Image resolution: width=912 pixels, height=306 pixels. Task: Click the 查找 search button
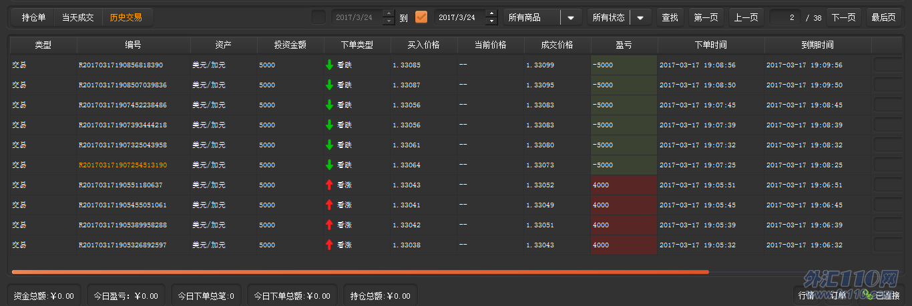tap(670, 17)
